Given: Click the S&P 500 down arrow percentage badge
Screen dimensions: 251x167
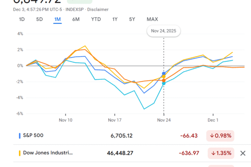Looking at the screenshot, I should pos(220,136).
